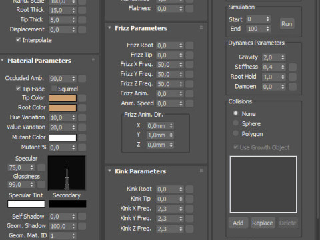Click the map button beside Stiffness
The image size is (320, 240).
[293, 67]
